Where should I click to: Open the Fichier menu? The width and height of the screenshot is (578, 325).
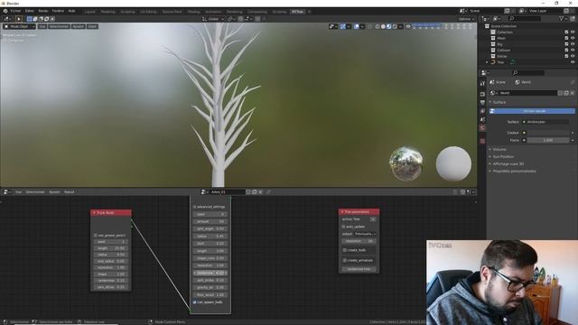pyautogui.click(x=15, y=11)
